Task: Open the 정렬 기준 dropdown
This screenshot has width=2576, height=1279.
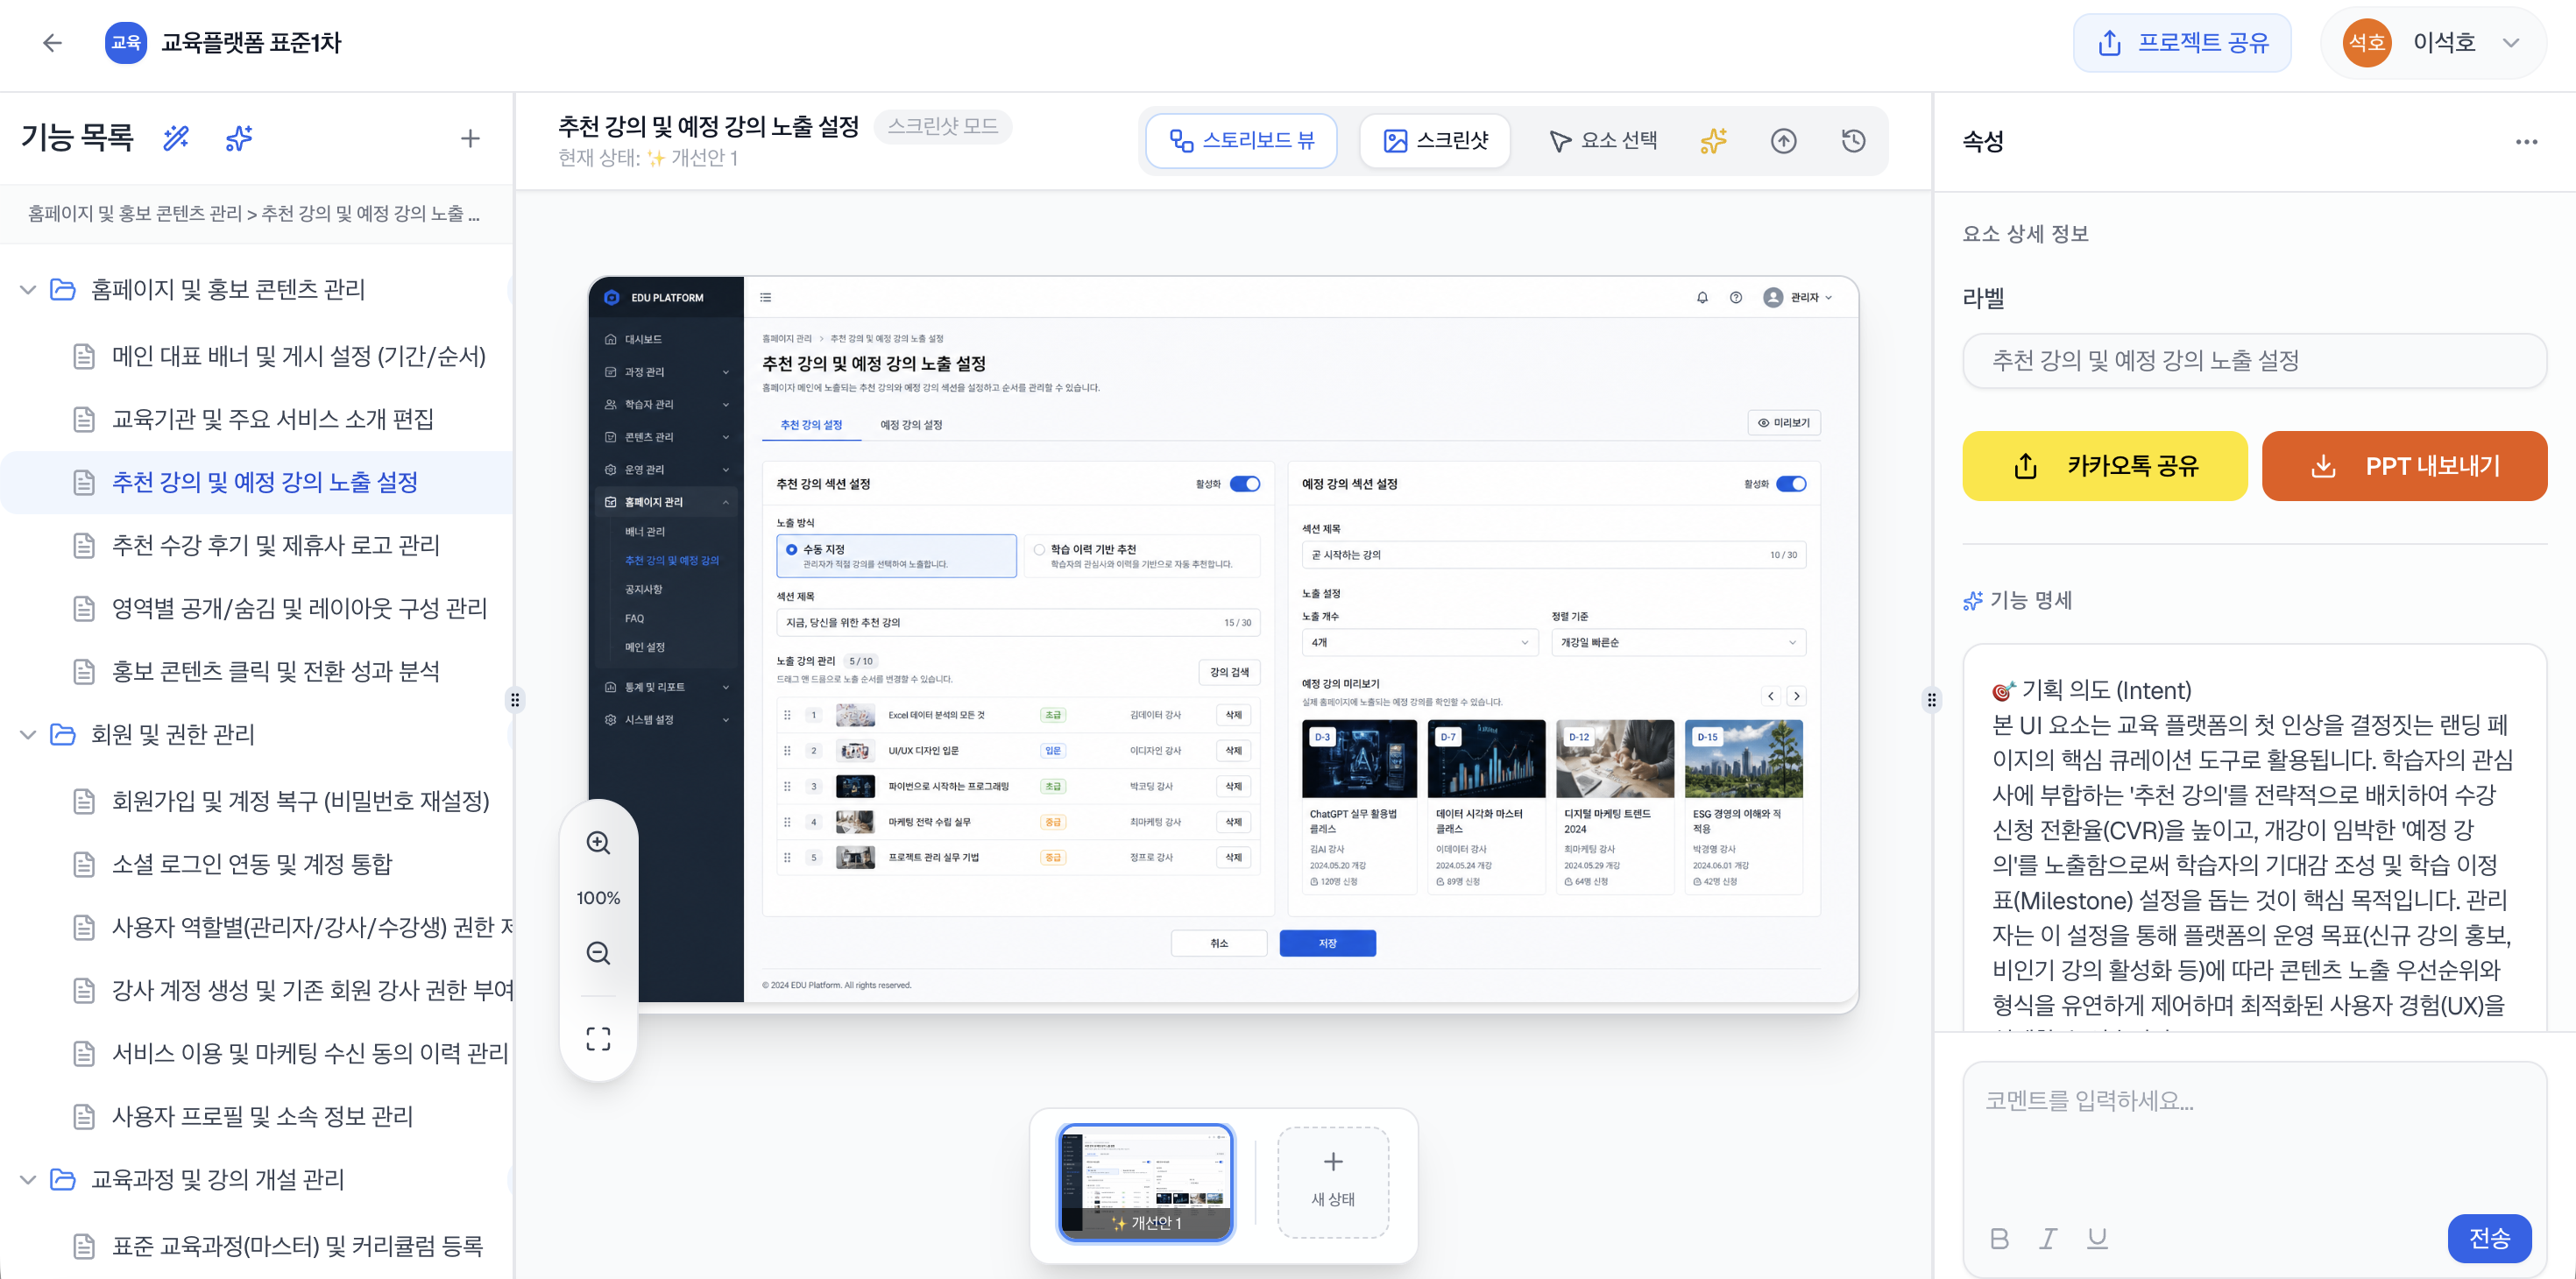Action: tap(1678, 642)
